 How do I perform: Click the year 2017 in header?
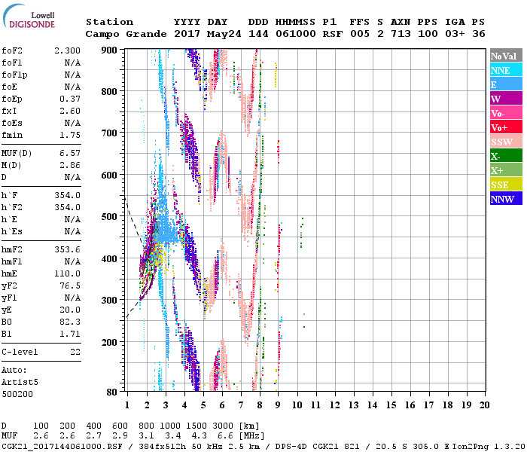click(187, 34)
